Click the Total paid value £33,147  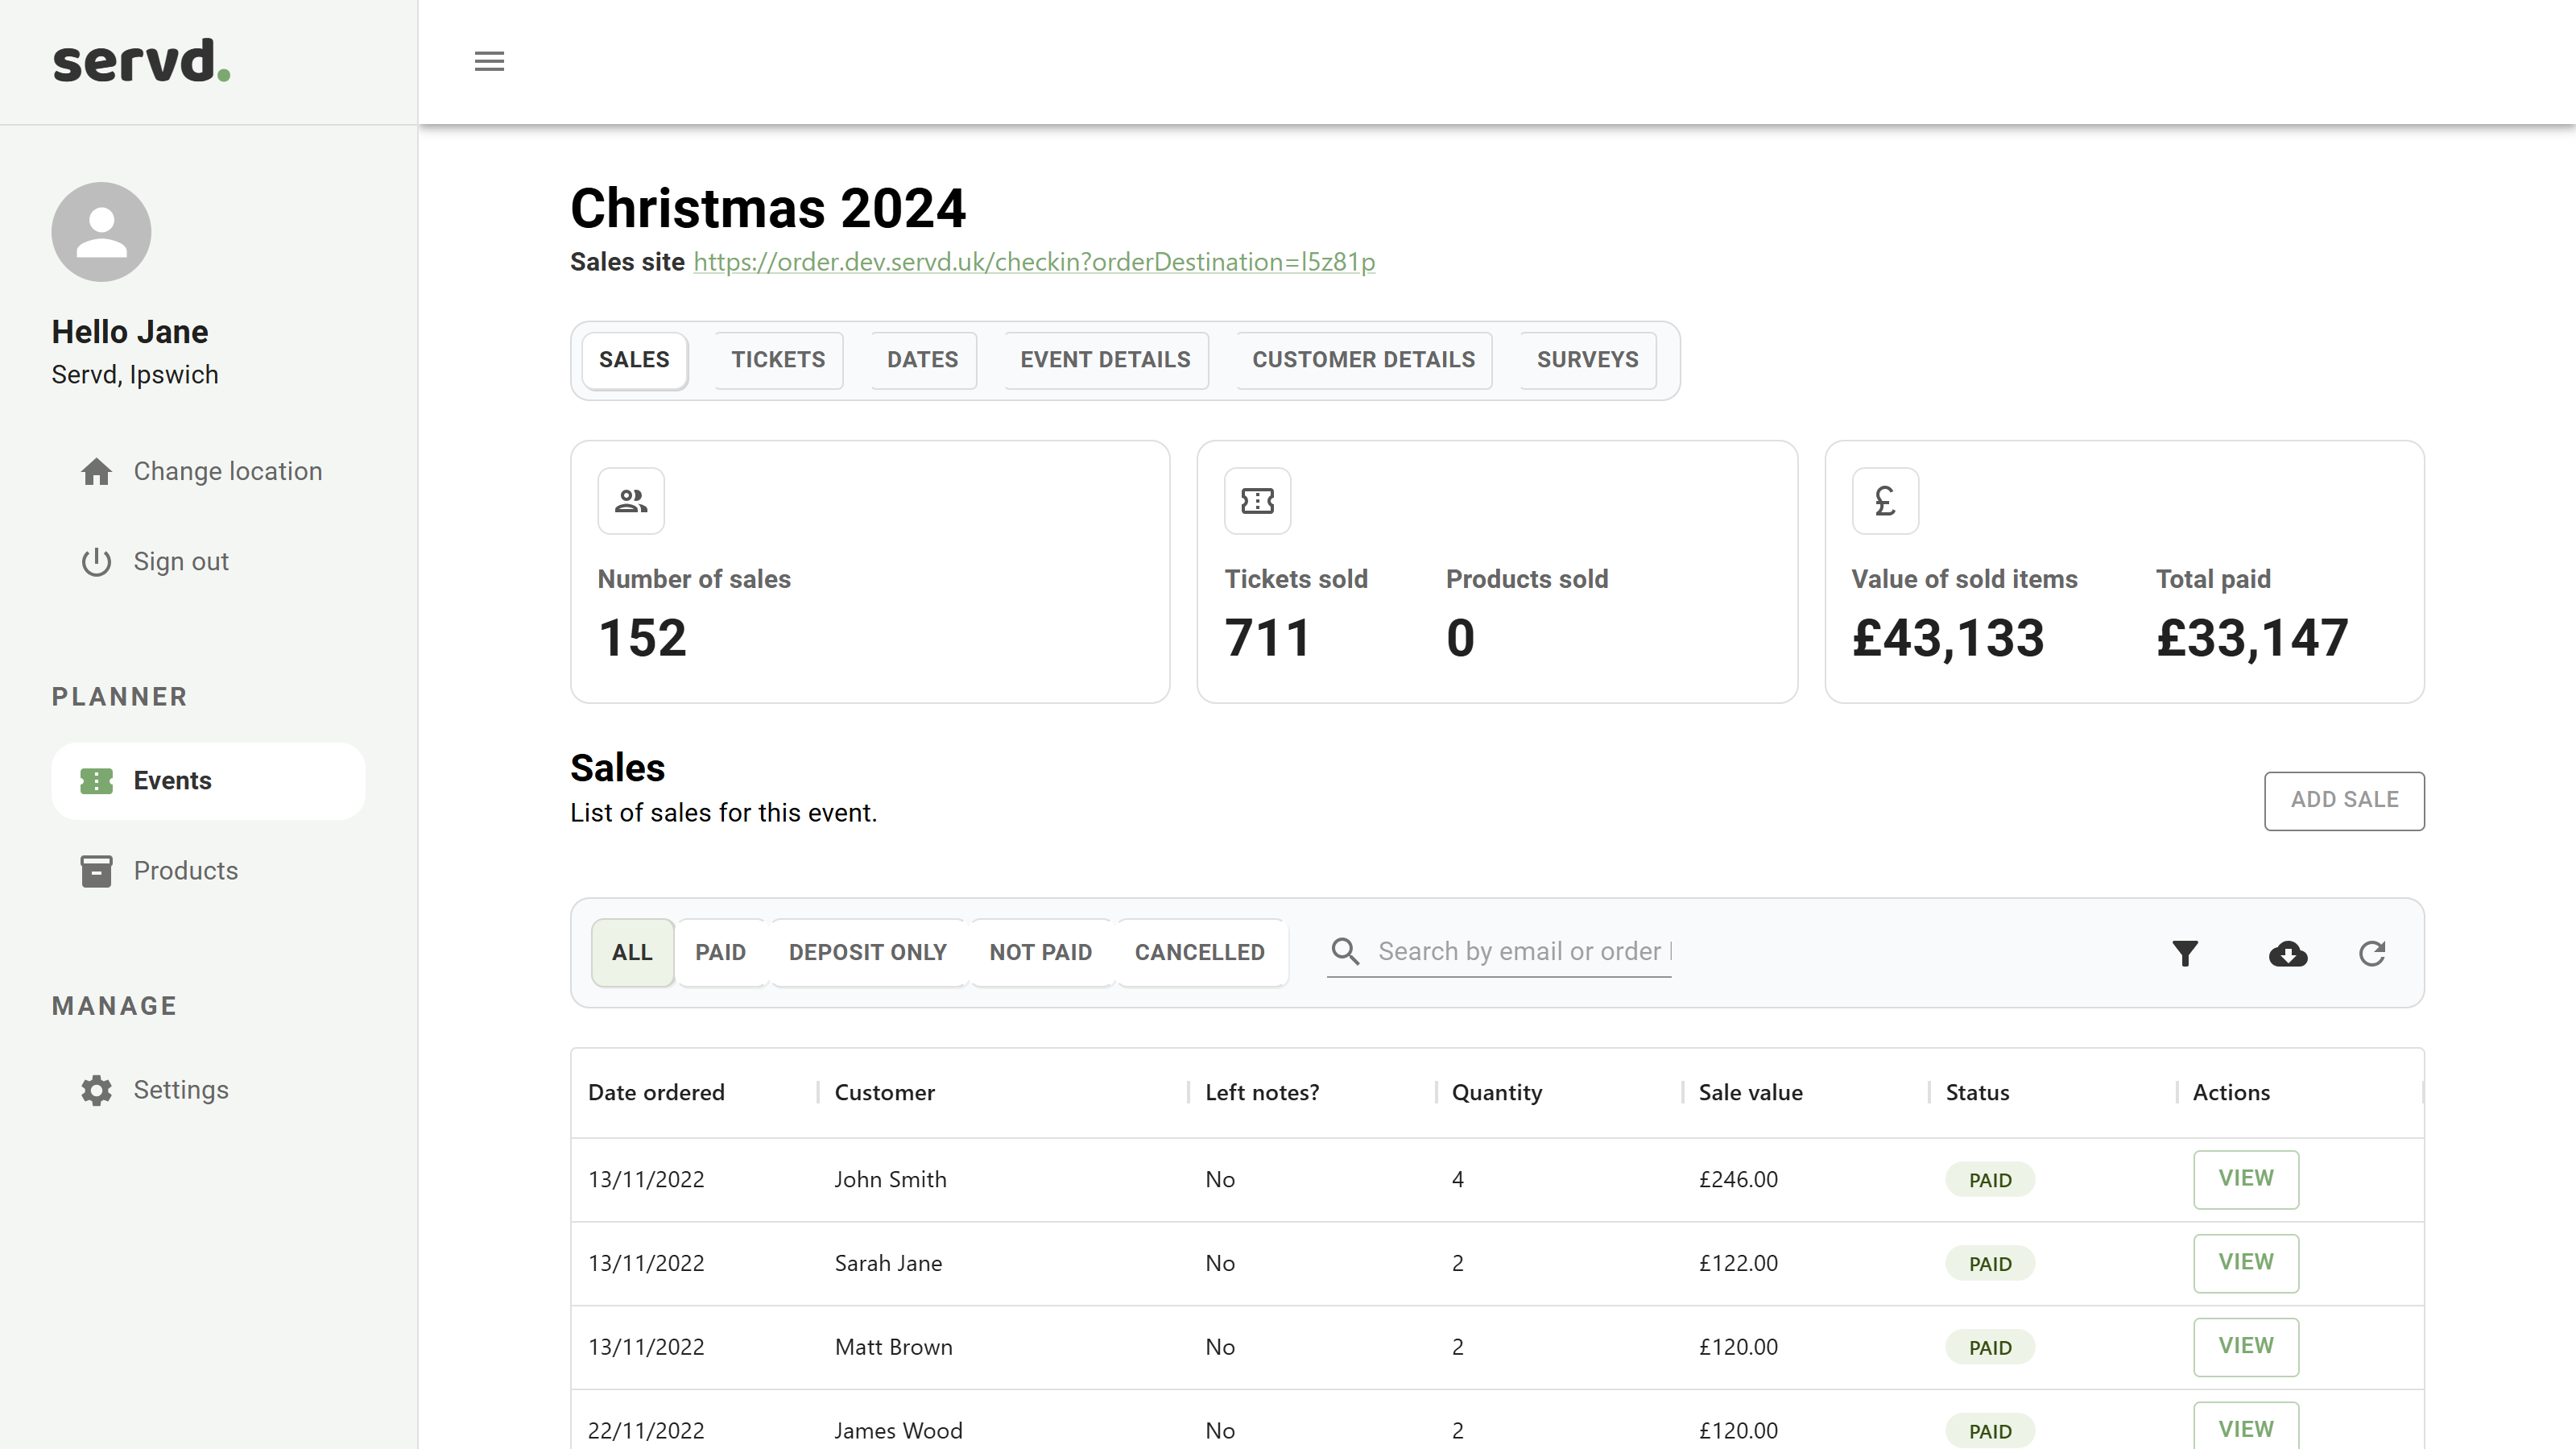[x=2252, y=638]
